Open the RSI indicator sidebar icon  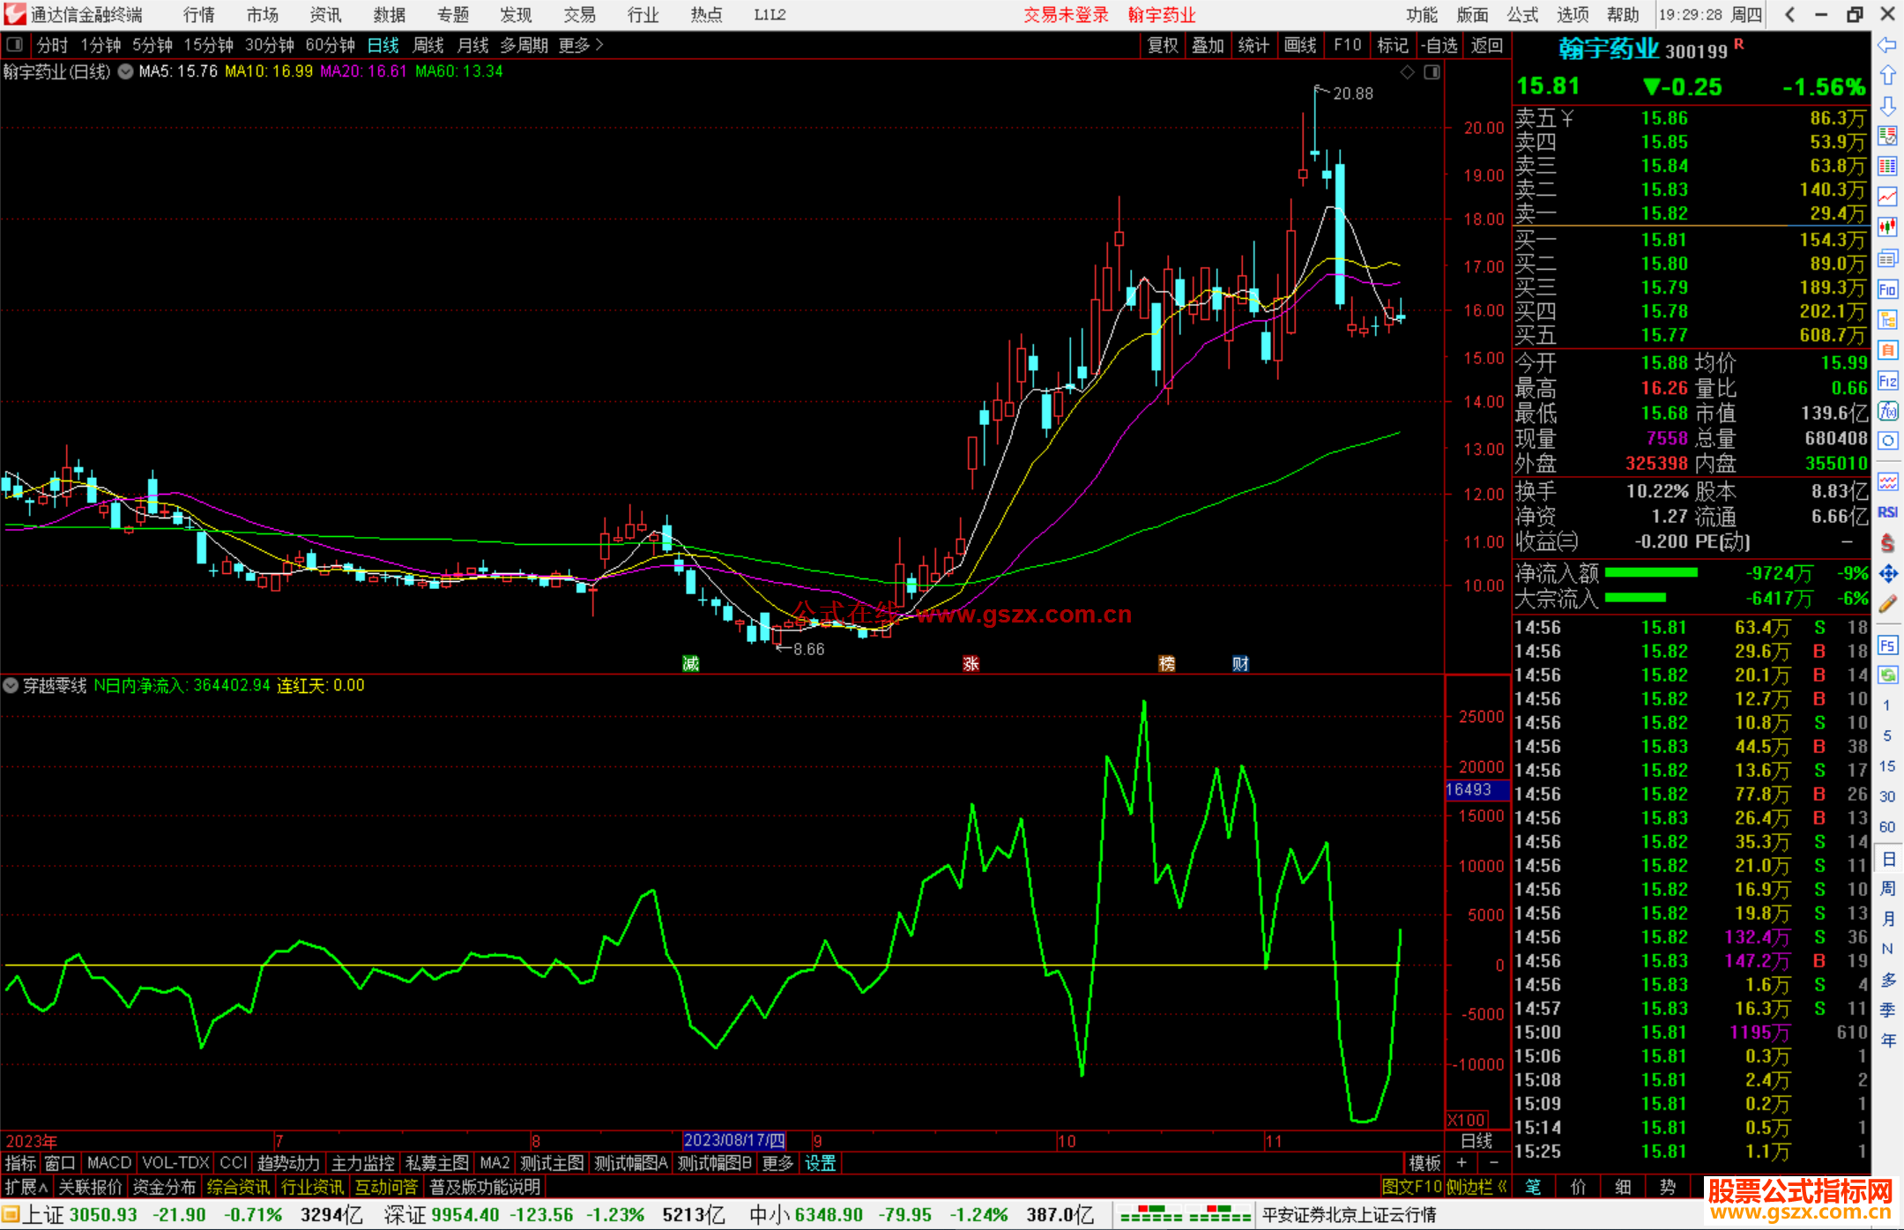click(1887, 512)
